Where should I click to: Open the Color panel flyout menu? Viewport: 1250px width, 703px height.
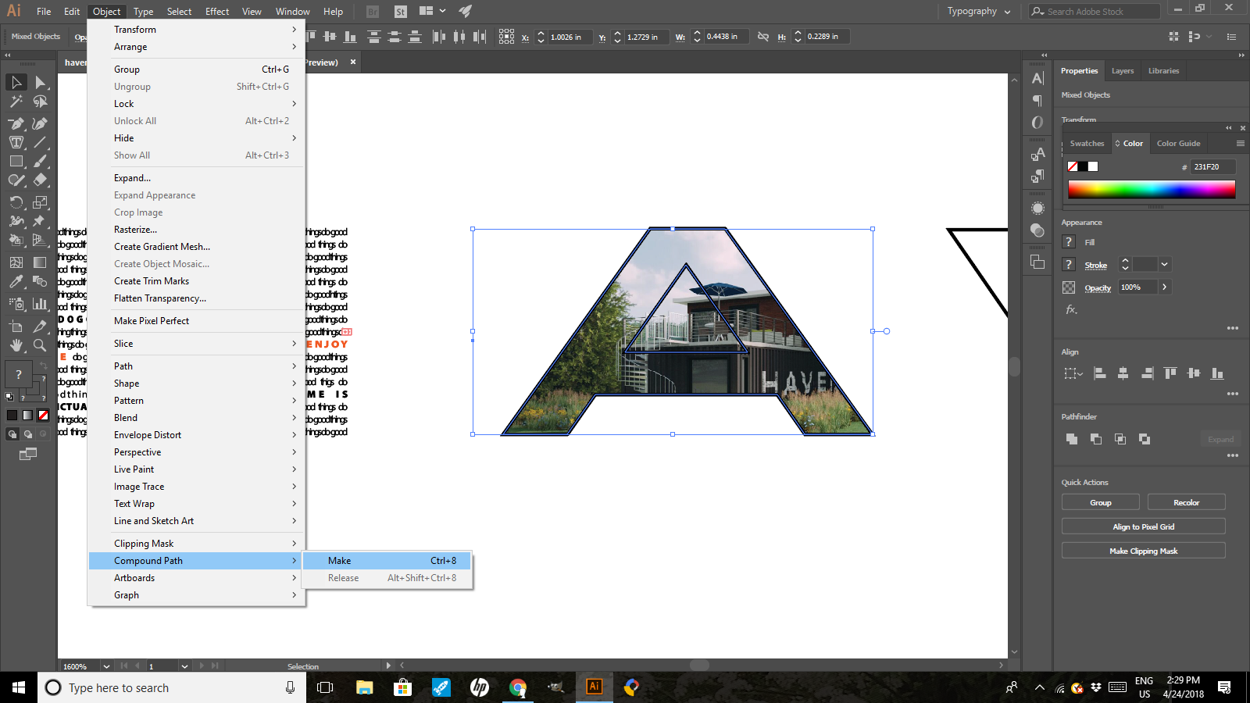point(1240,144)
